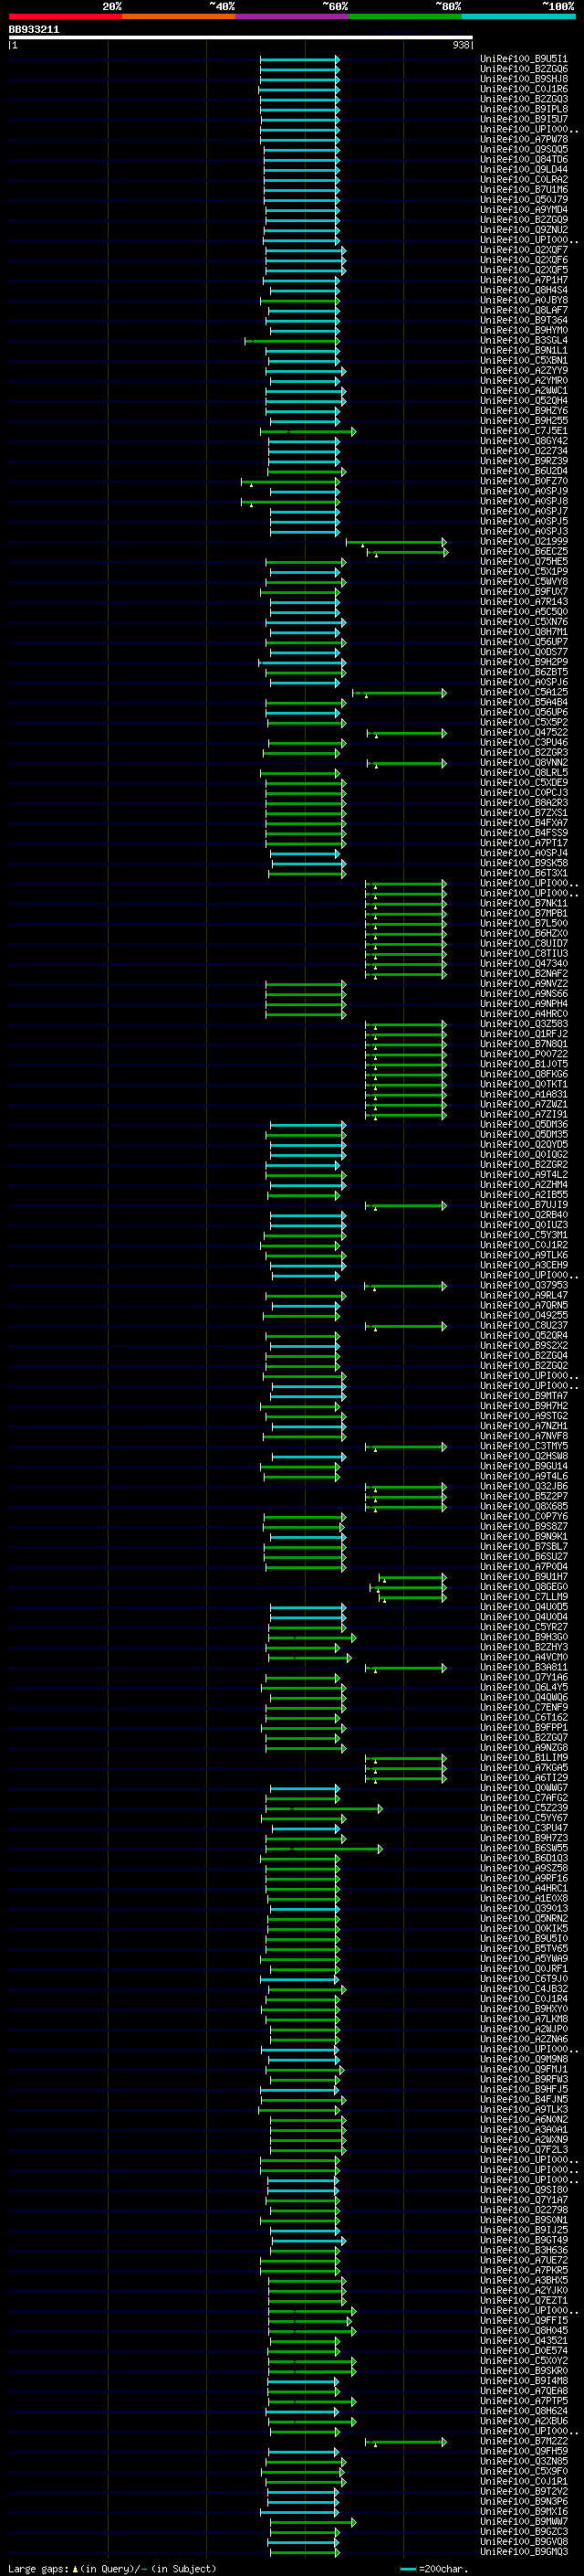This screenshot has height=2576, width=584.
Task: Click the 938 query length label
Action: pos(461,45)
